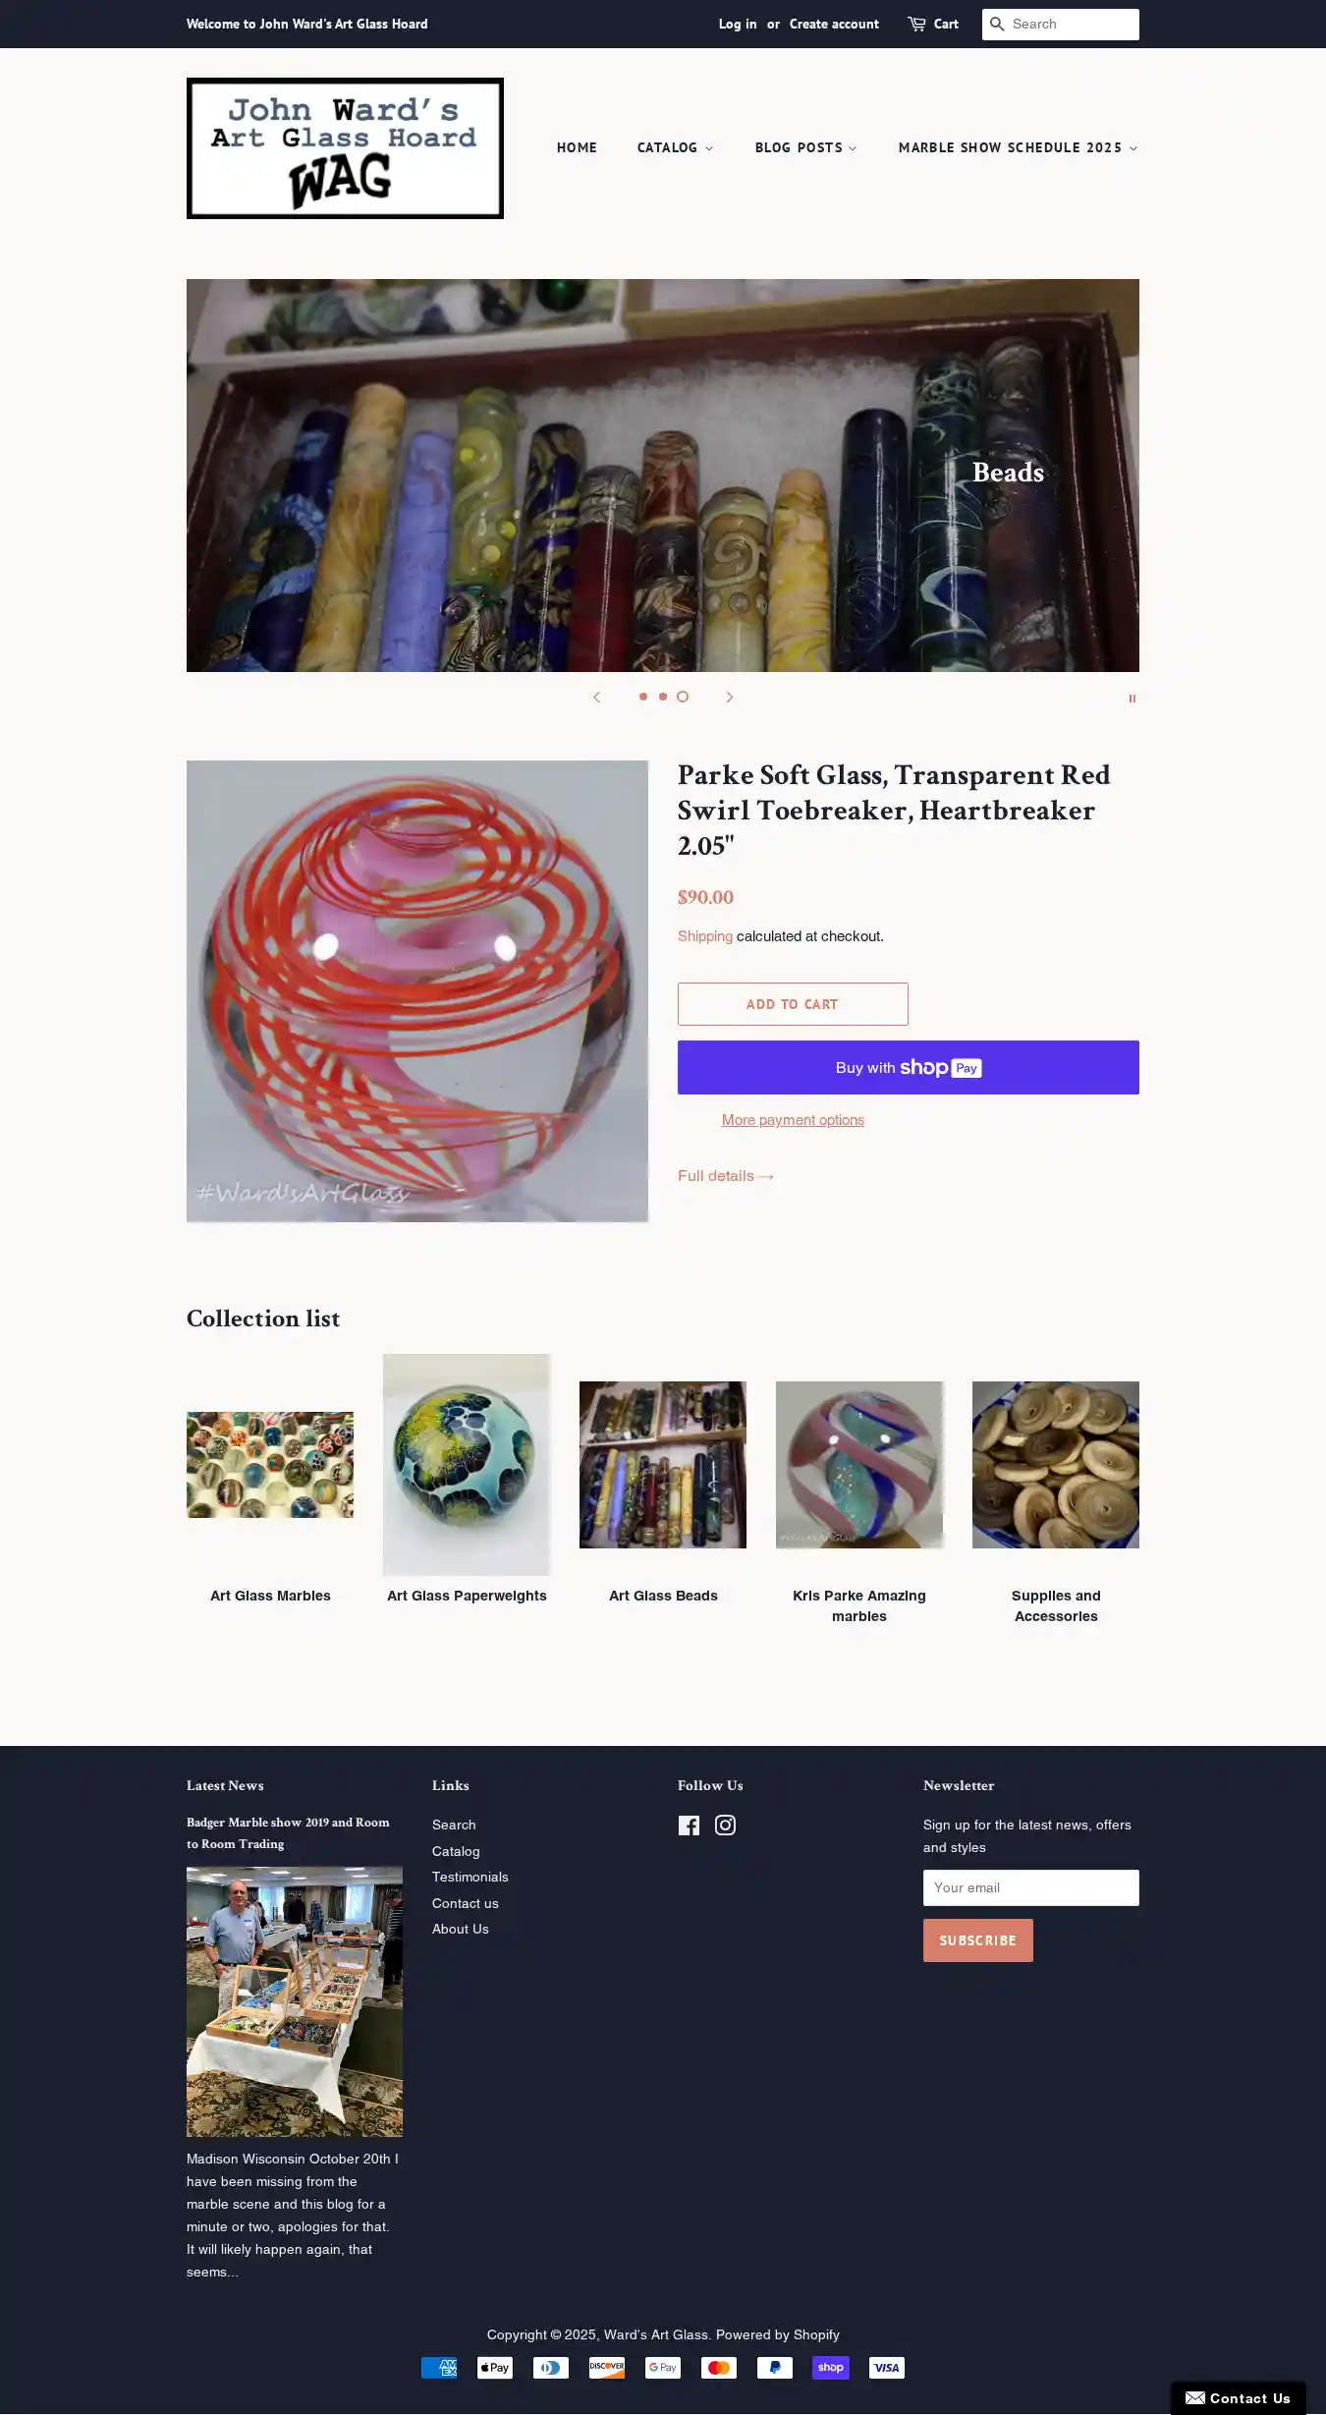The image size is (1326, 2415).
Task: Open the Instagram profile icon
Action: 725,1825
